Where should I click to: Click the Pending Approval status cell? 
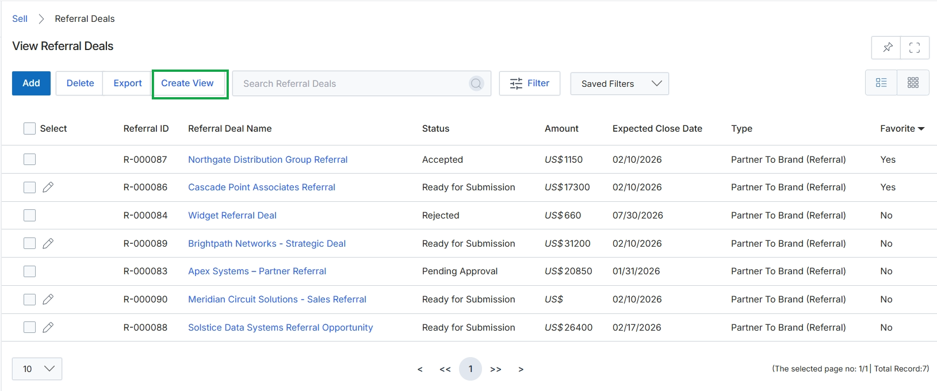click(460, 271)
